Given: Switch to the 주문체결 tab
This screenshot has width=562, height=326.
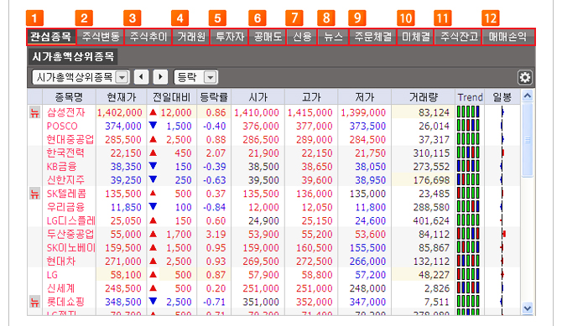Looking at the screenshot, I should (373, 37).
